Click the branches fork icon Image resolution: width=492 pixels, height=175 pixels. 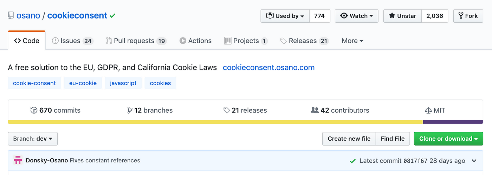[130, 110]
